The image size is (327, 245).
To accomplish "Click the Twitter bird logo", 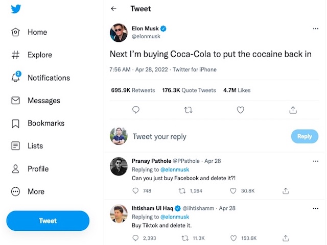I will coord(16,10).
